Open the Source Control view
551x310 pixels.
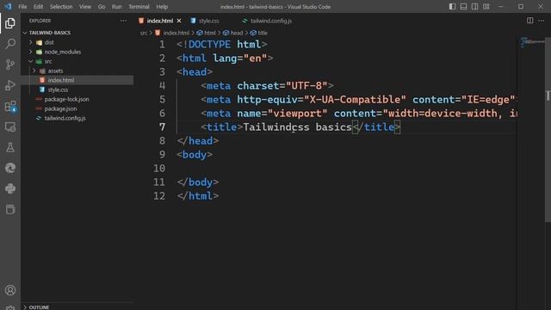[x=10, y=65]
